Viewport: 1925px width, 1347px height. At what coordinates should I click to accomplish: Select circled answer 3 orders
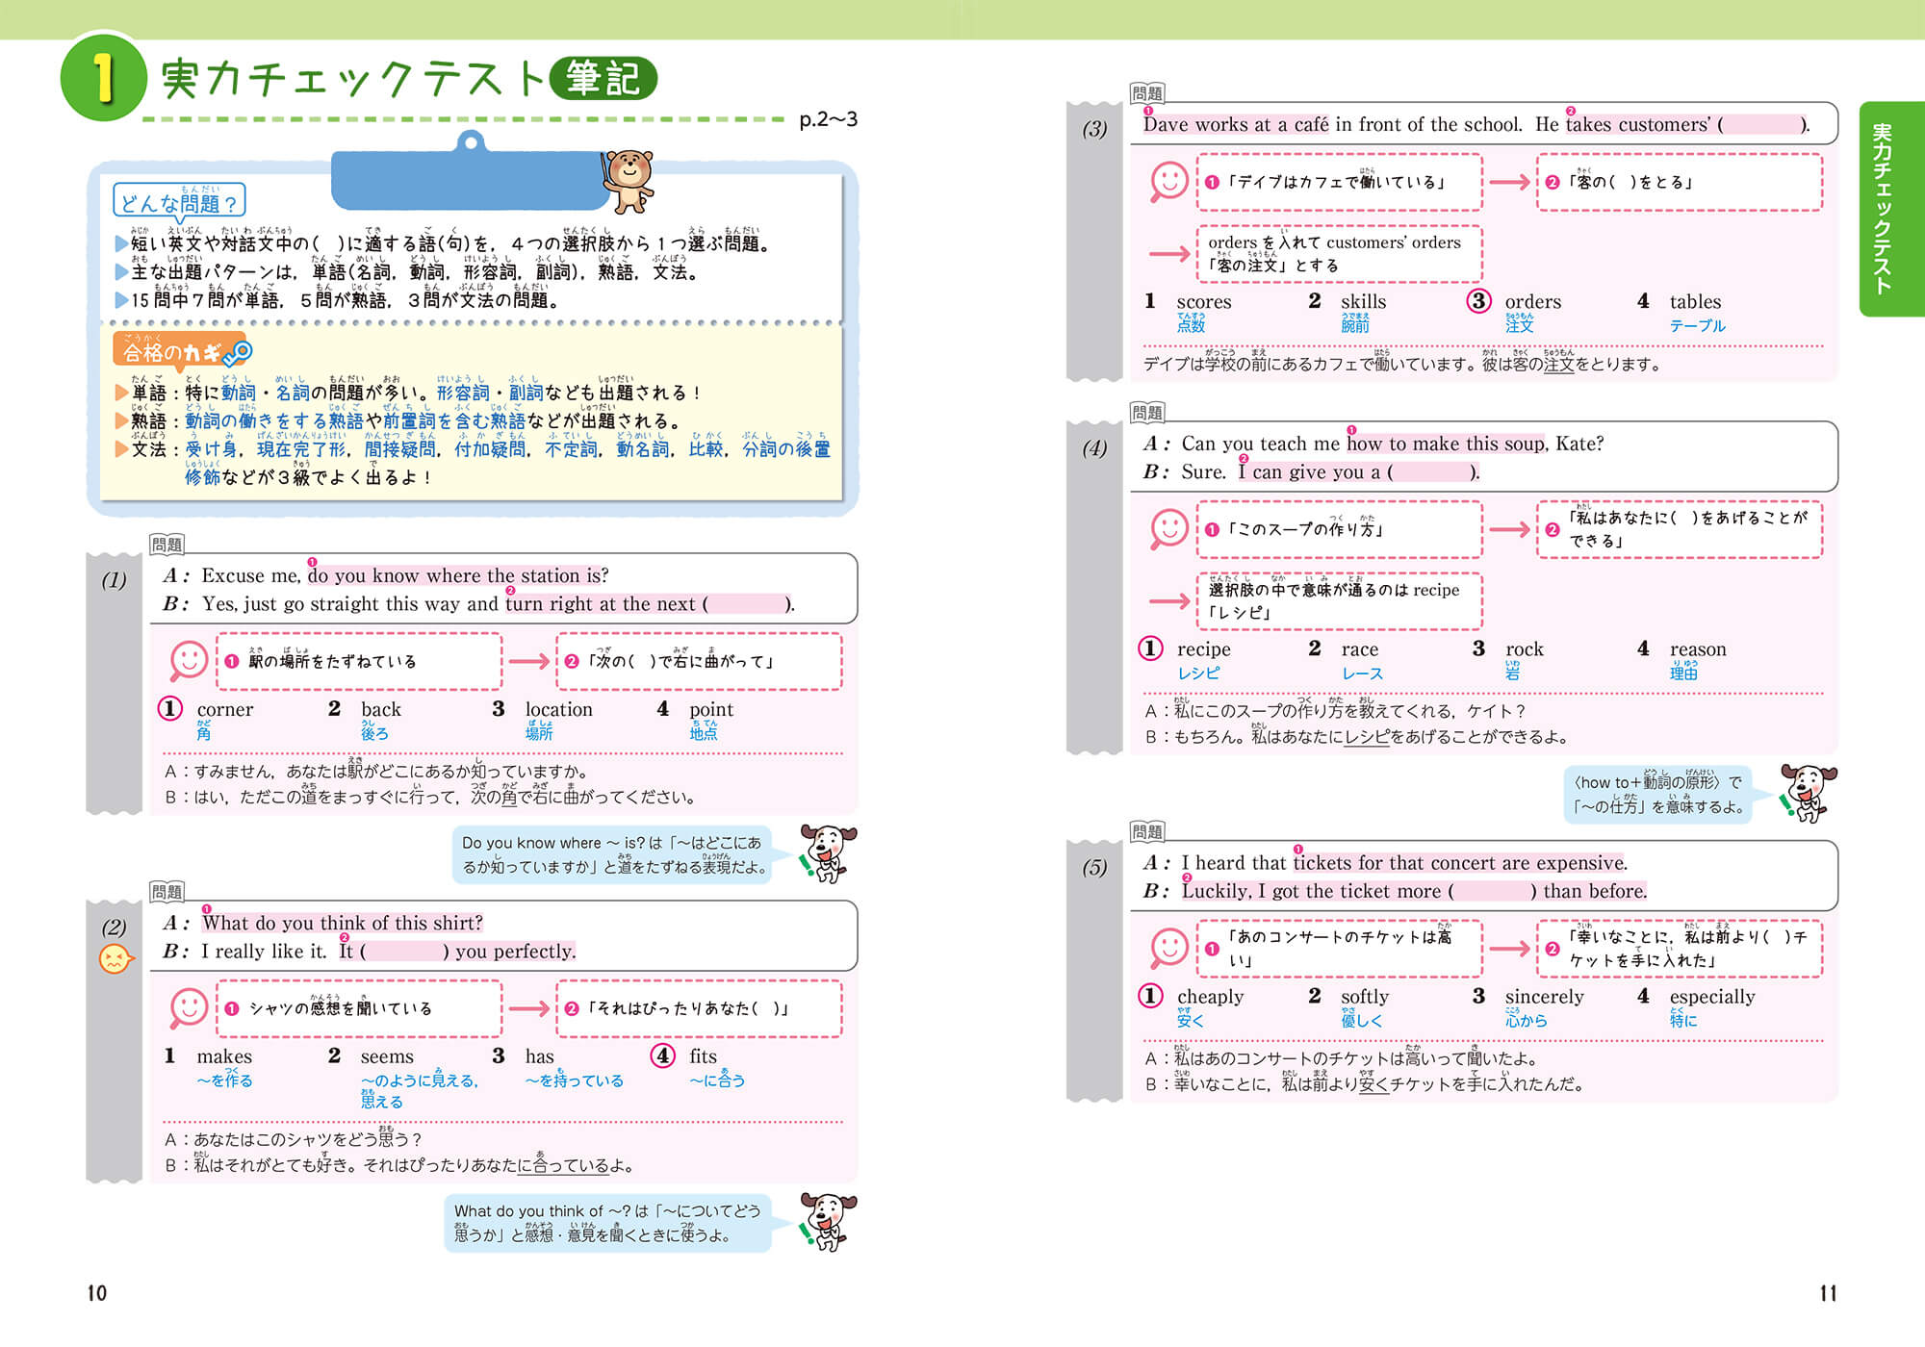1514,301
